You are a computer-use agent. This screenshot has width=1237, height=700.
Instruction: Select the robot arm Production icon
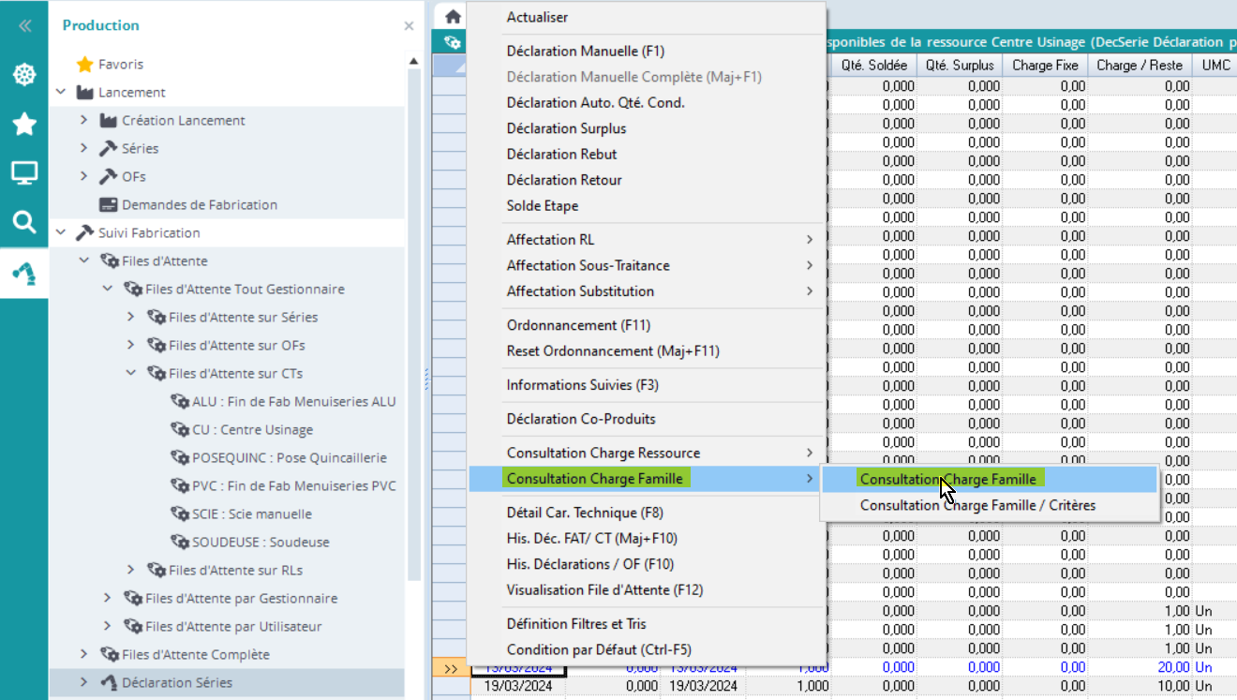click(x=23, y=273)
